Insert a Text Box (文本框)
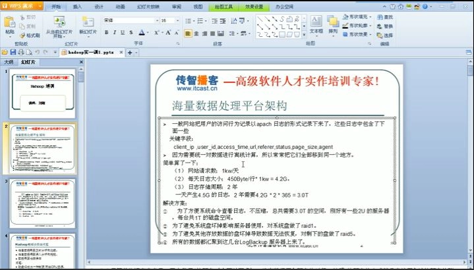474x270 pixels. click(316, 25)
